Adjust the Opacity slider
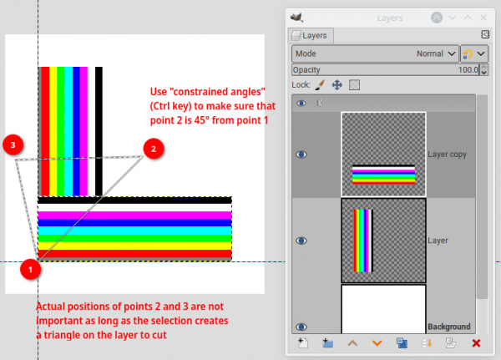 click(385, 69)
